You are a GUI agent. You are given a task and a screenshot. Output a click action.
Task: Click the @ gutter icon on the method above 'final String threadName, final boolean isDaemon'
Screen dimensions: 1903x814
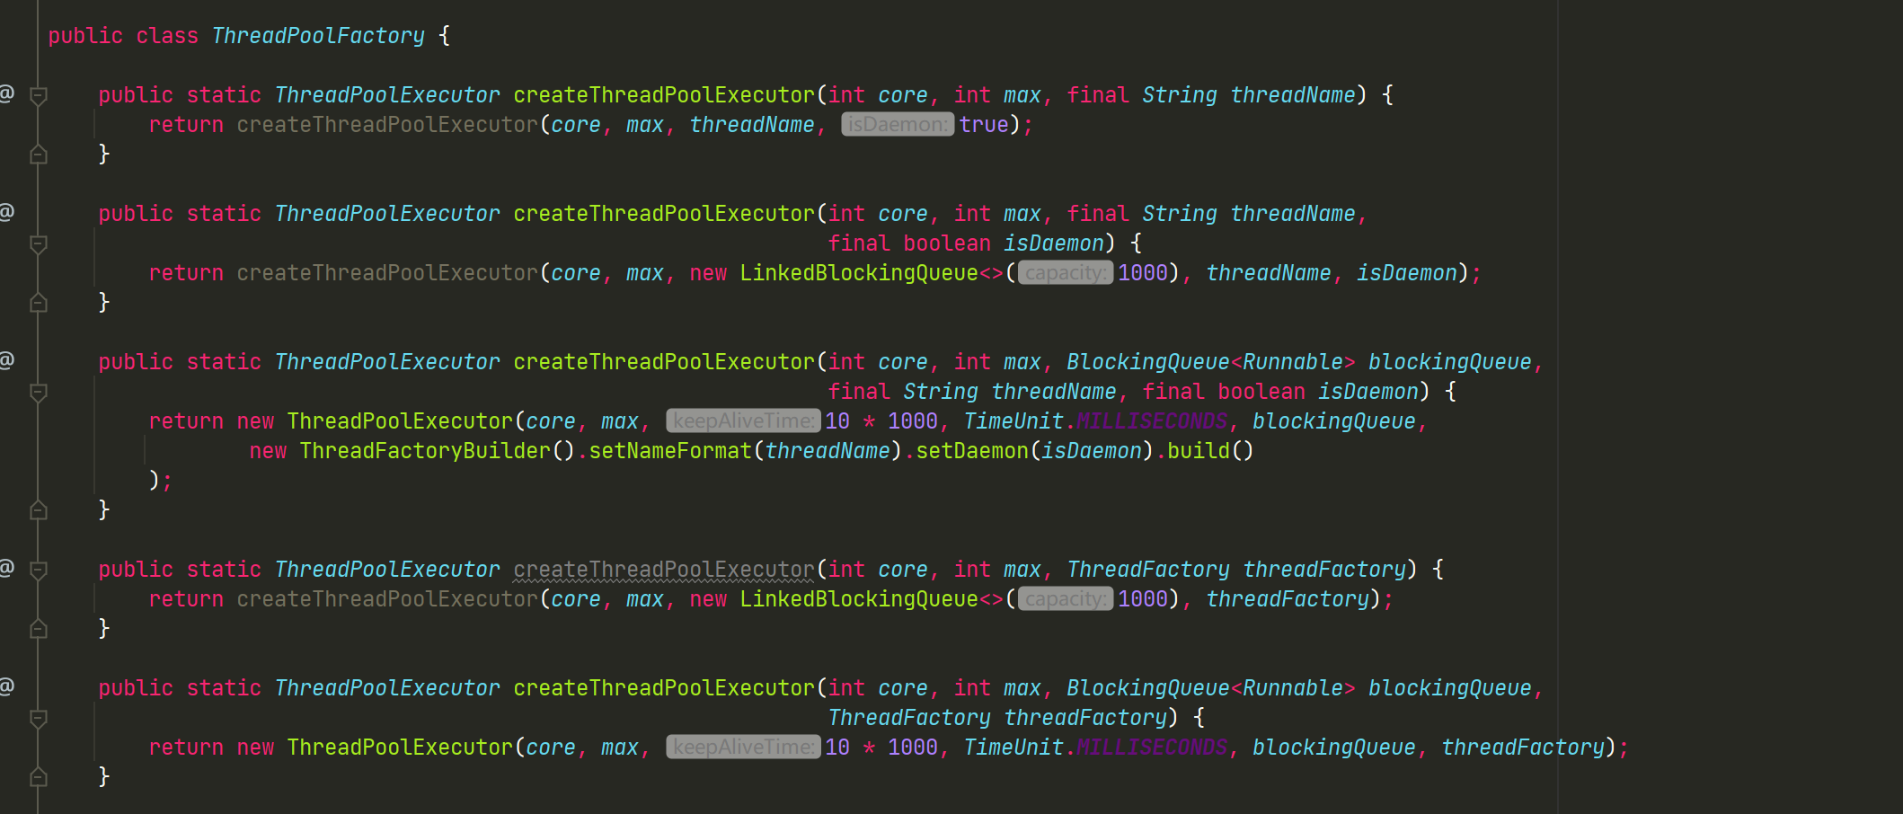point(6,360)
